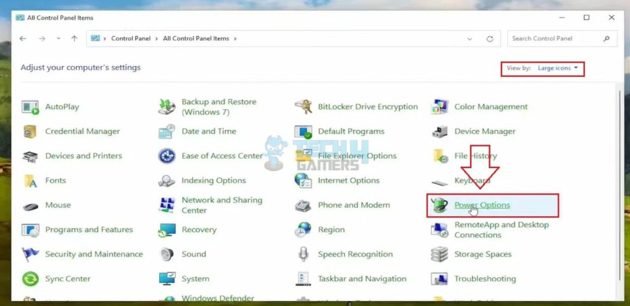Click the Troubleshooting icon
The height and width of the screenshot is (306, 630).
(x=439, y=279)
